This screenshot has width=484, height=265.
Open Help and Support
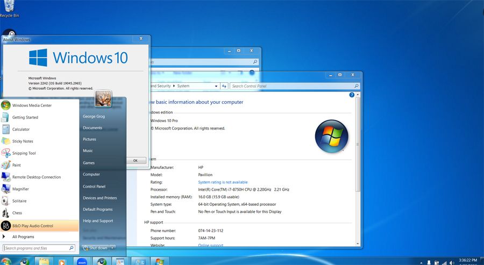point(98,220)
